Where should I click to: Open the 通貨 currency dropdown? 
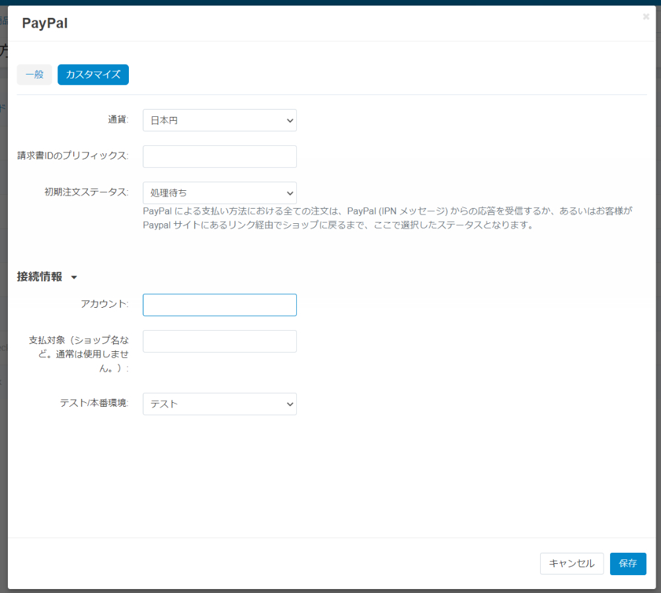click(x=219, y=120)
